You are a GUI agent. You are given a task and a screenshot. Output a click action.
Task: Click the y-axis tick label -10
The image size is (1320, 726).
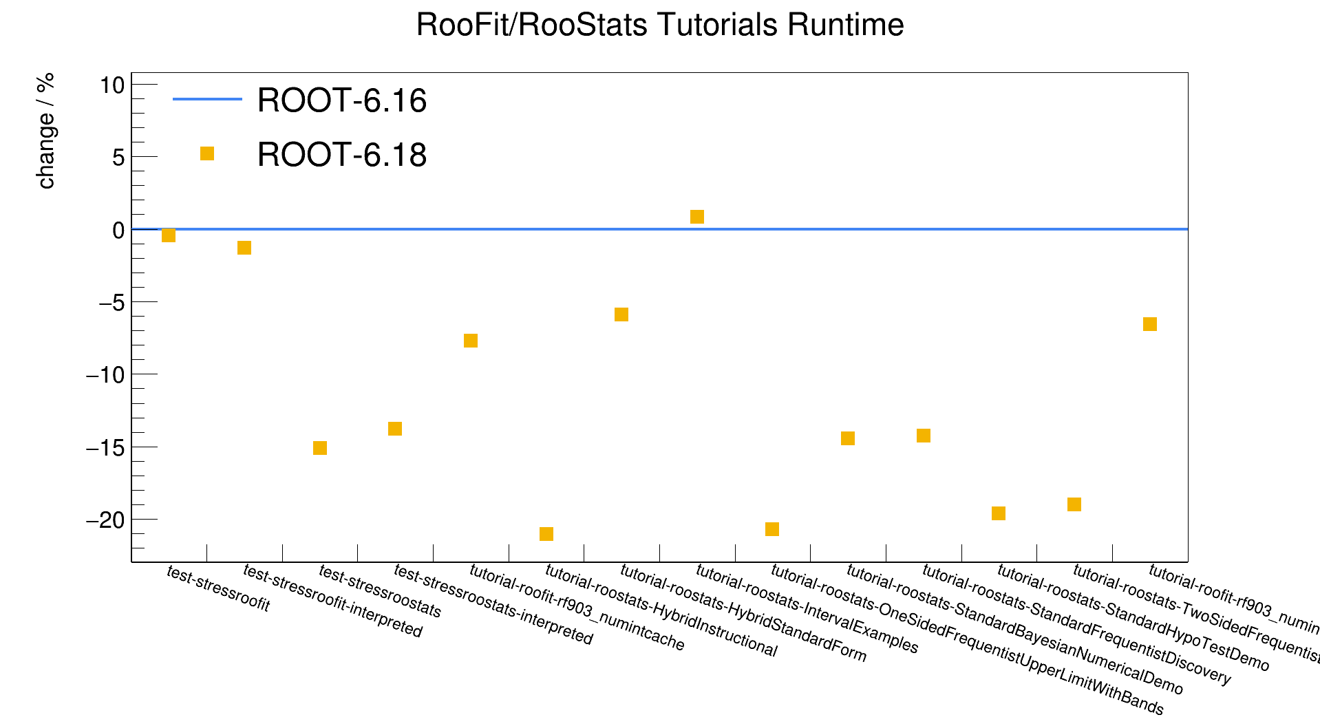105,375
